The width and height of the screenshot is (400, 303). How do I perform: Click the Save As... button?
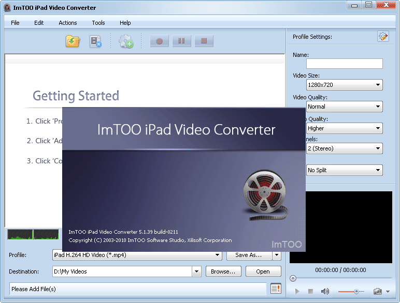(x=249, y=255)
